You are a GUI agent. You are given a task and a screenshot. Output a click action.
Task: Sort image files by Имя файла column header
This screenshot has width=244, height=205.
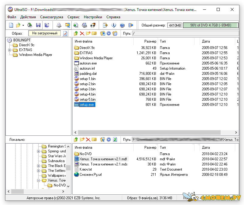point(103,41)
